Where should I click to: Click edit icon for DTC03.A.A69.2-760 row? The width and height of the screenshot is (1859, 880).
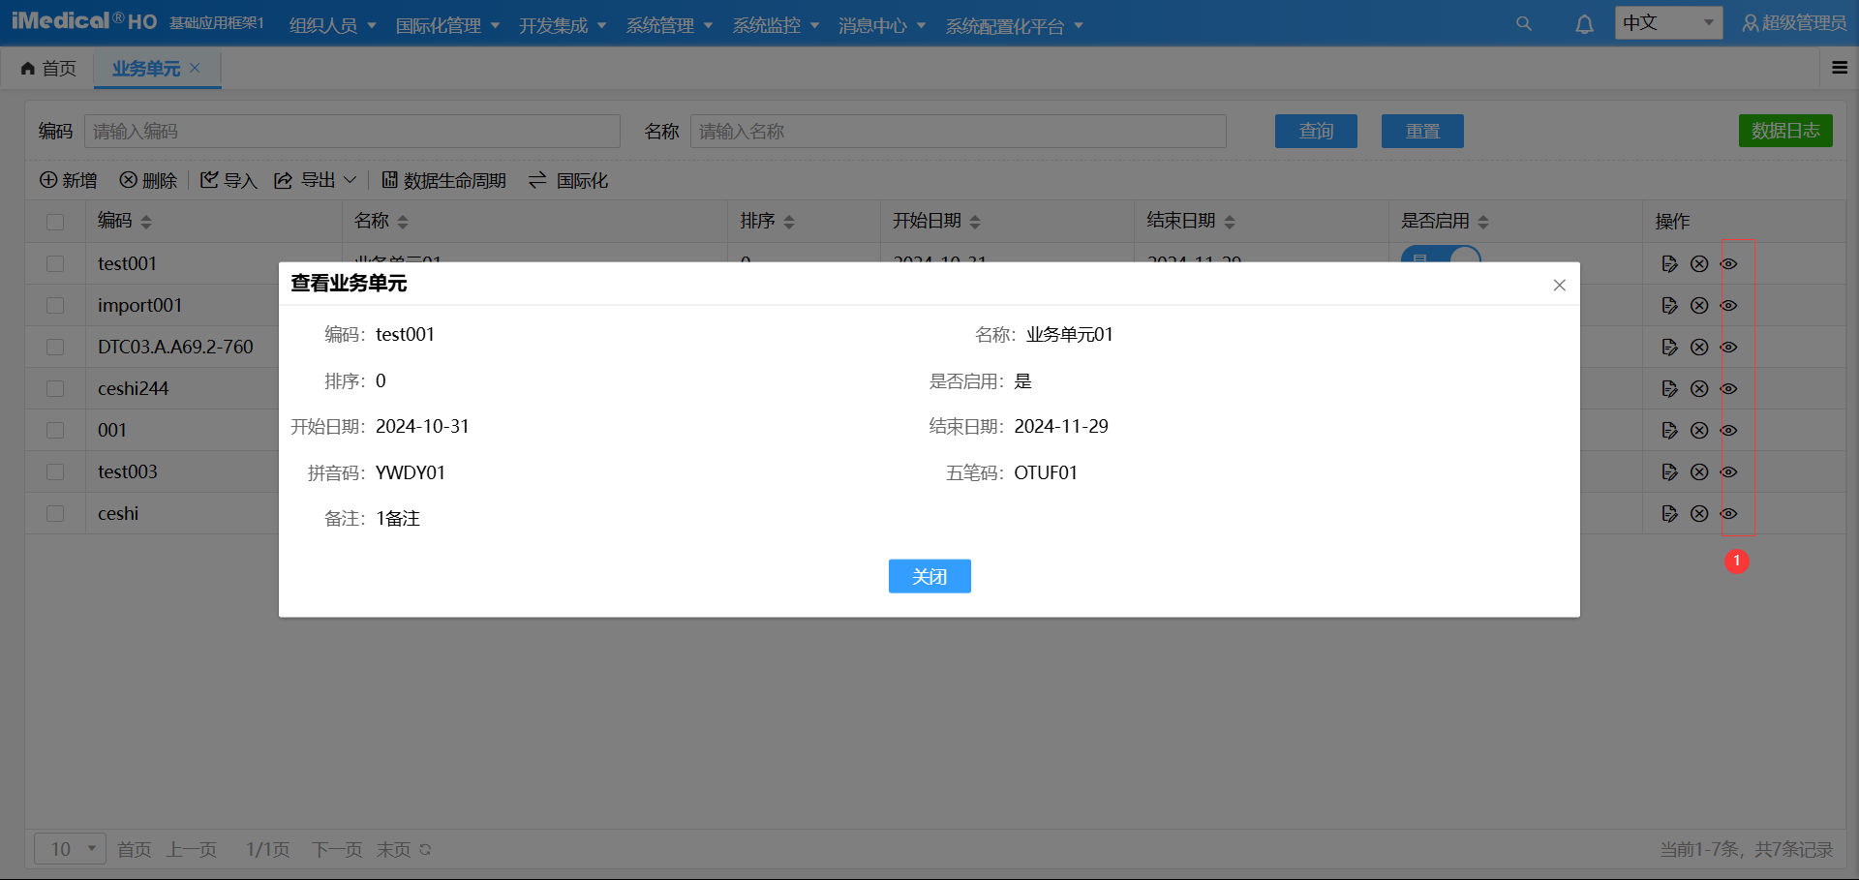1669,347
